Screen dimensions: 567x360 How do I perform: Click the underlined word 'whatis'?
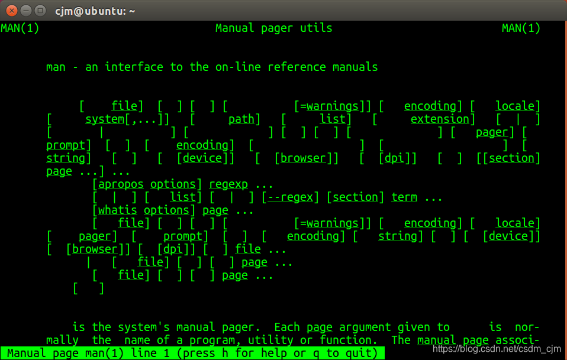tap(118, 210)
